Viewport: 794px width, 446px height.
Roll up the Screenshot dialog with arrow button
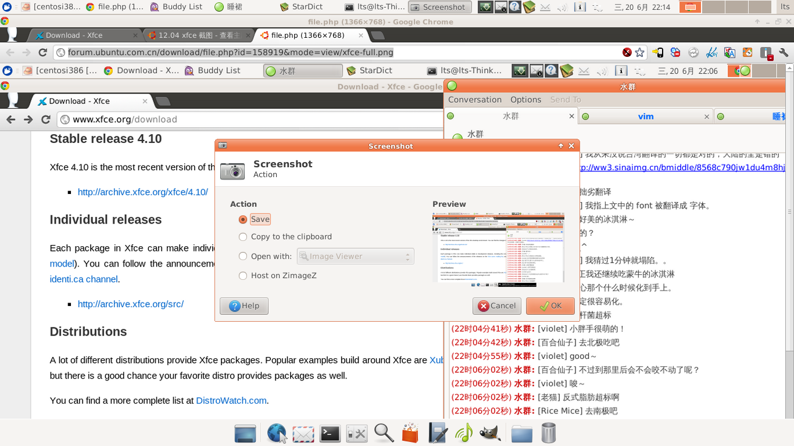tap(561, 146)
